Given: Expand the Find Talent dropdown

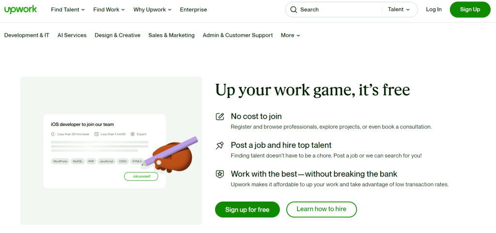Looking at the screenshot, I should (68, 10).
